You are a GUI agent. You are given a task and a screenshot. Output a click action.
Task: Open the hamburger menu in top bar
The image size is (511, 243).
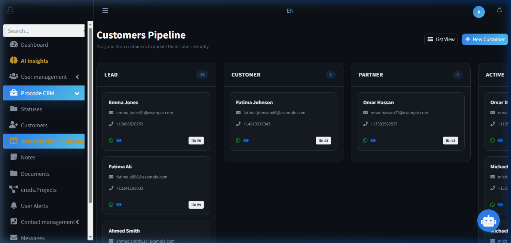(105, 10)
